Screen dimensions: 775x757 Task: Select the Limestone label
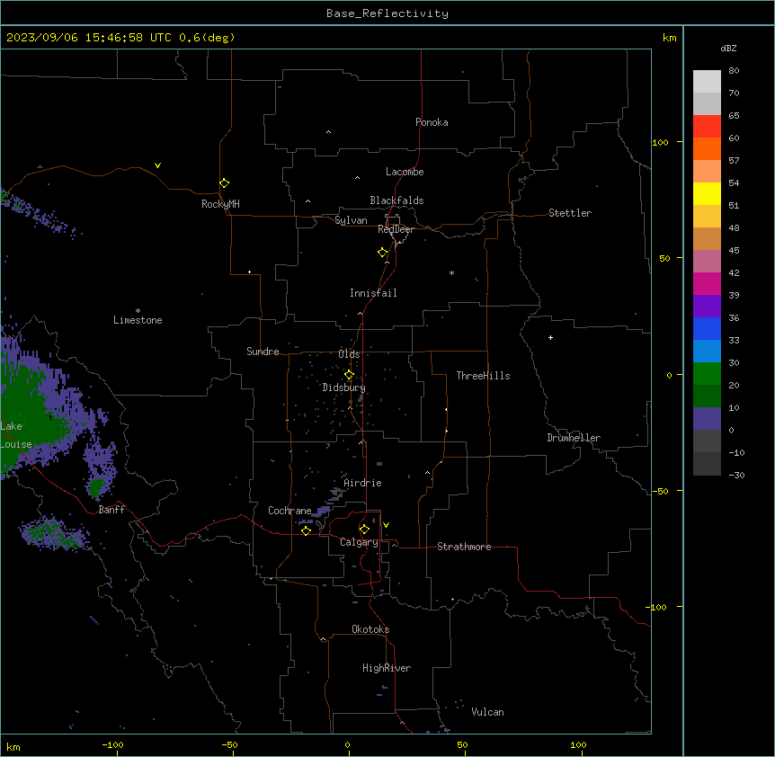138,320
